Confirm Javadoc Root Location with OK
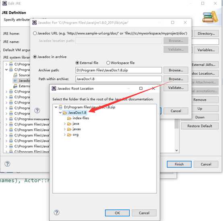The image size is (223, 221). (x=117, y=213)
